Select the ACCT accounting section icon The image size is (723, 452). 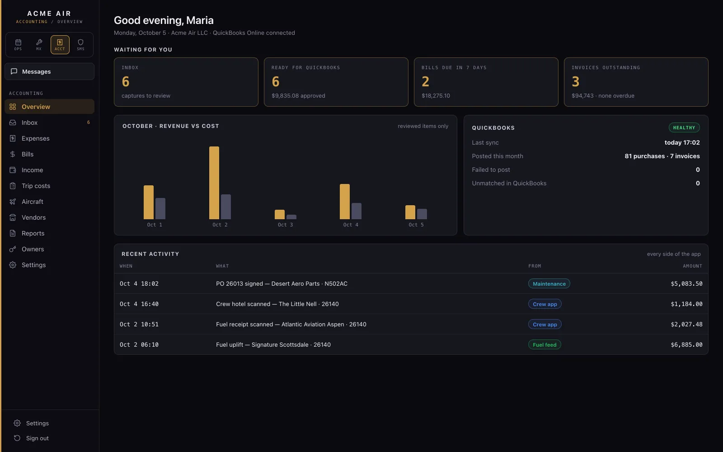(60, 45)
